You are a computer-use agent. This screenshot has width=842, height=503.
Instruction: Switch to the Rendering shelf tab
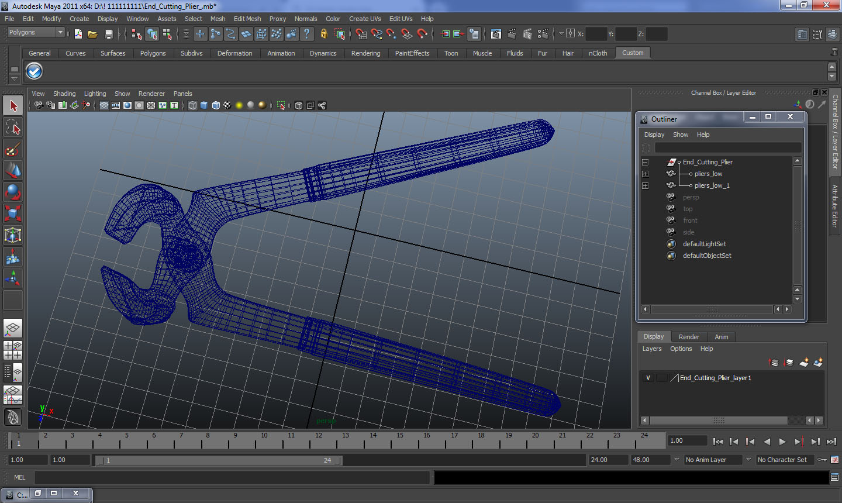click(x=365, y=53)
